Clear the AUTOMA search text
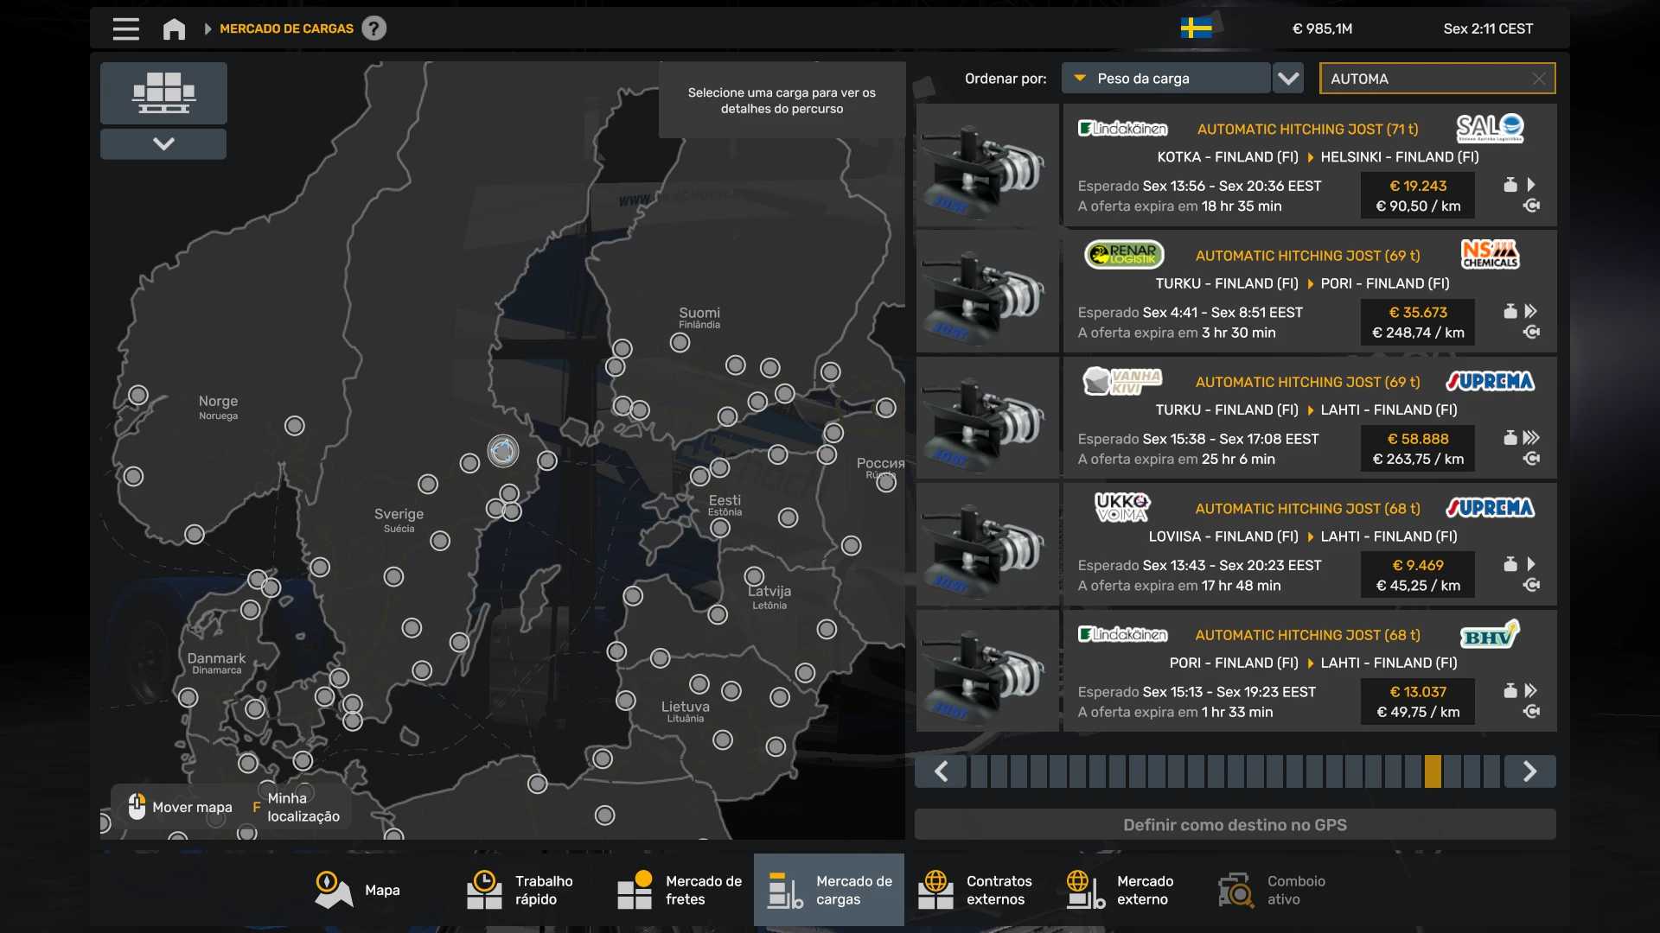The height and width of the screenshot is (933, 1660). coord(1538,79)
